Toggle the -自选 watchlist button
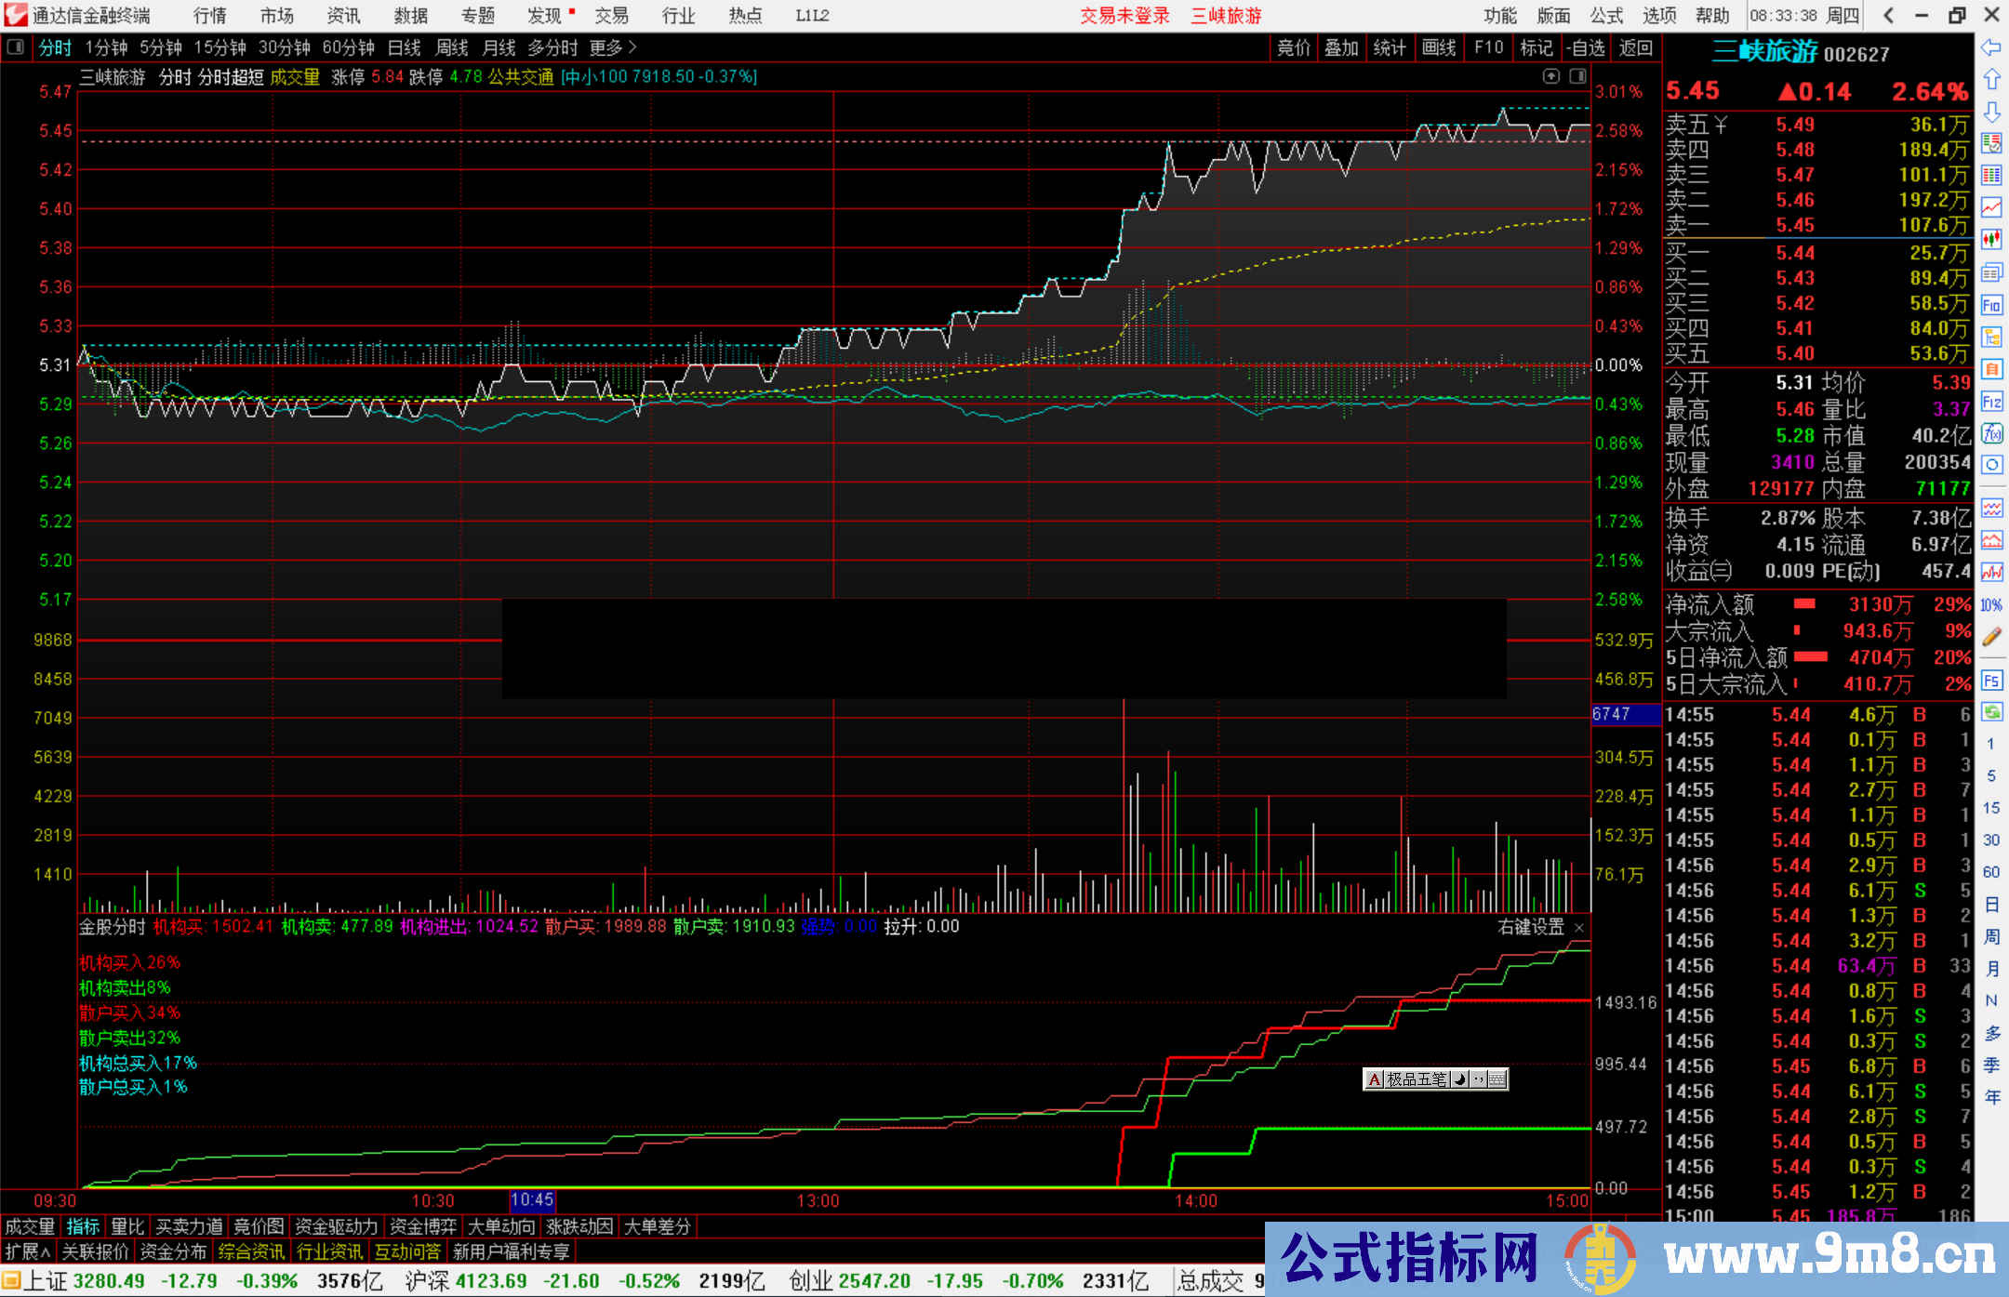Image resolution: width=2009 pixels, height=1297 pixels. pos(1585,47)
